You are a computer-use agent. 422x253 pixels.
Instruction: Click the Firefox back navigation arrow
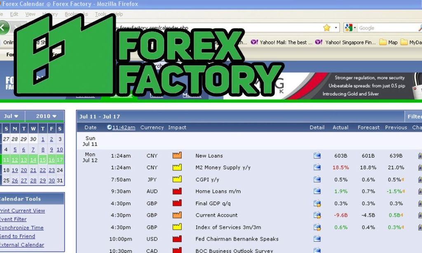pos(3,28)
